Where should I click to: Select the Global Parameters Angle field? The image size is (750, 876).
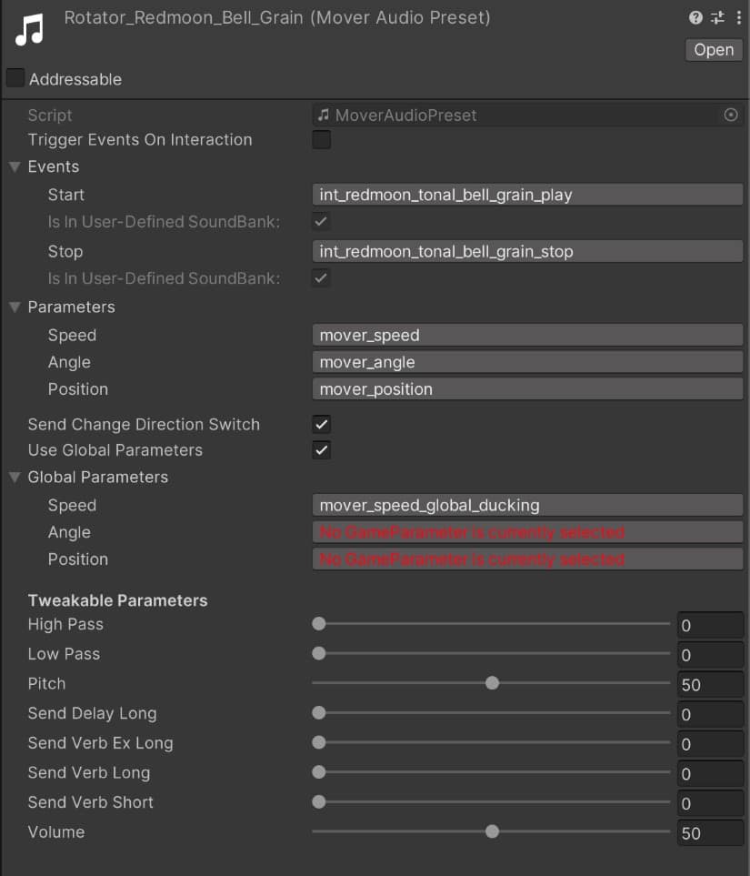(x=526, y=532)
